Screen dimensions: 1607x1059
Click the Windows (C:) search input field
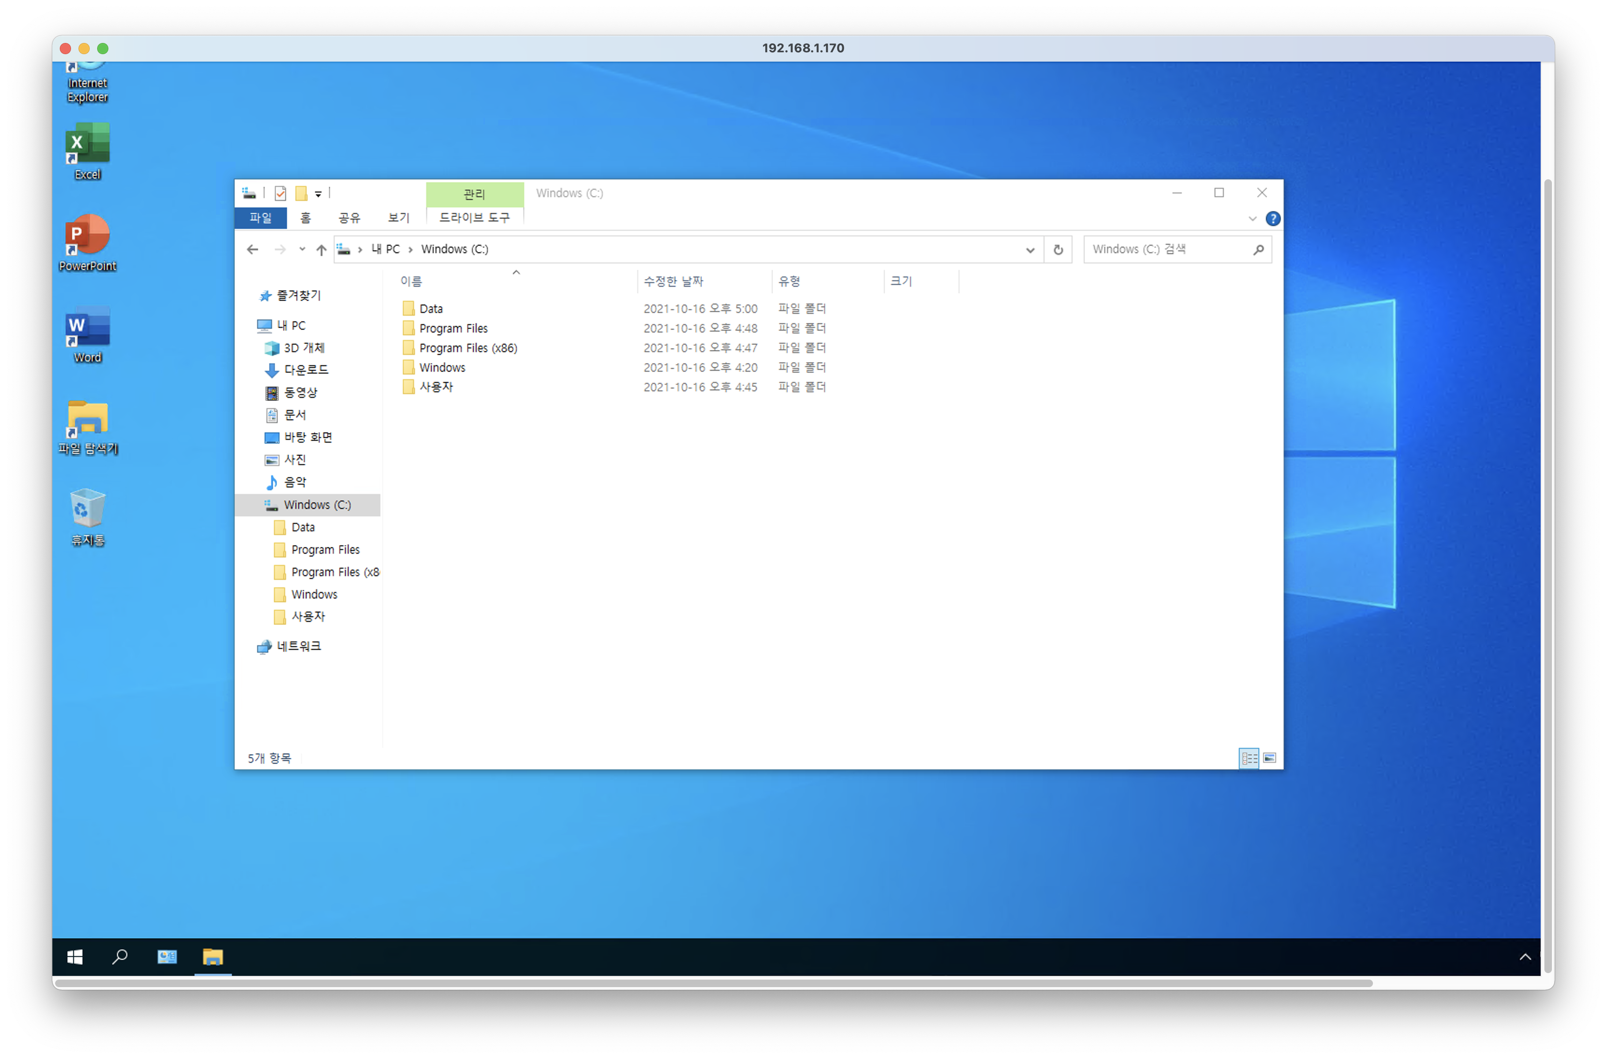click(1169, 249)
